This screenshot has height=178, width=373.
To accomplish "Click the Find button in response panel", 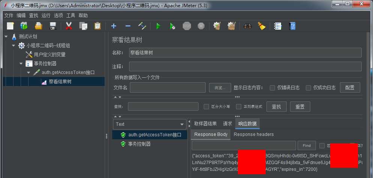I will [307, 146].
